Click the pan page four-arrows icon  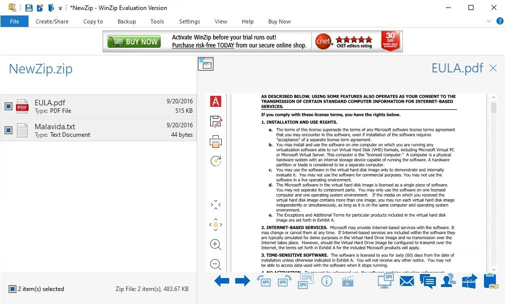tap(216, 225)
